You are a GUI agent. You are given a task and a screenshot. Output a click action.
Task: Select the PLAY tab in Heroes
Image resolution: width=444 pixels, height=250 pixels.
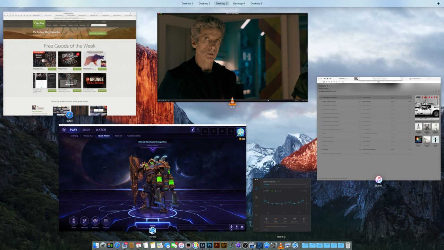point(74,130)
